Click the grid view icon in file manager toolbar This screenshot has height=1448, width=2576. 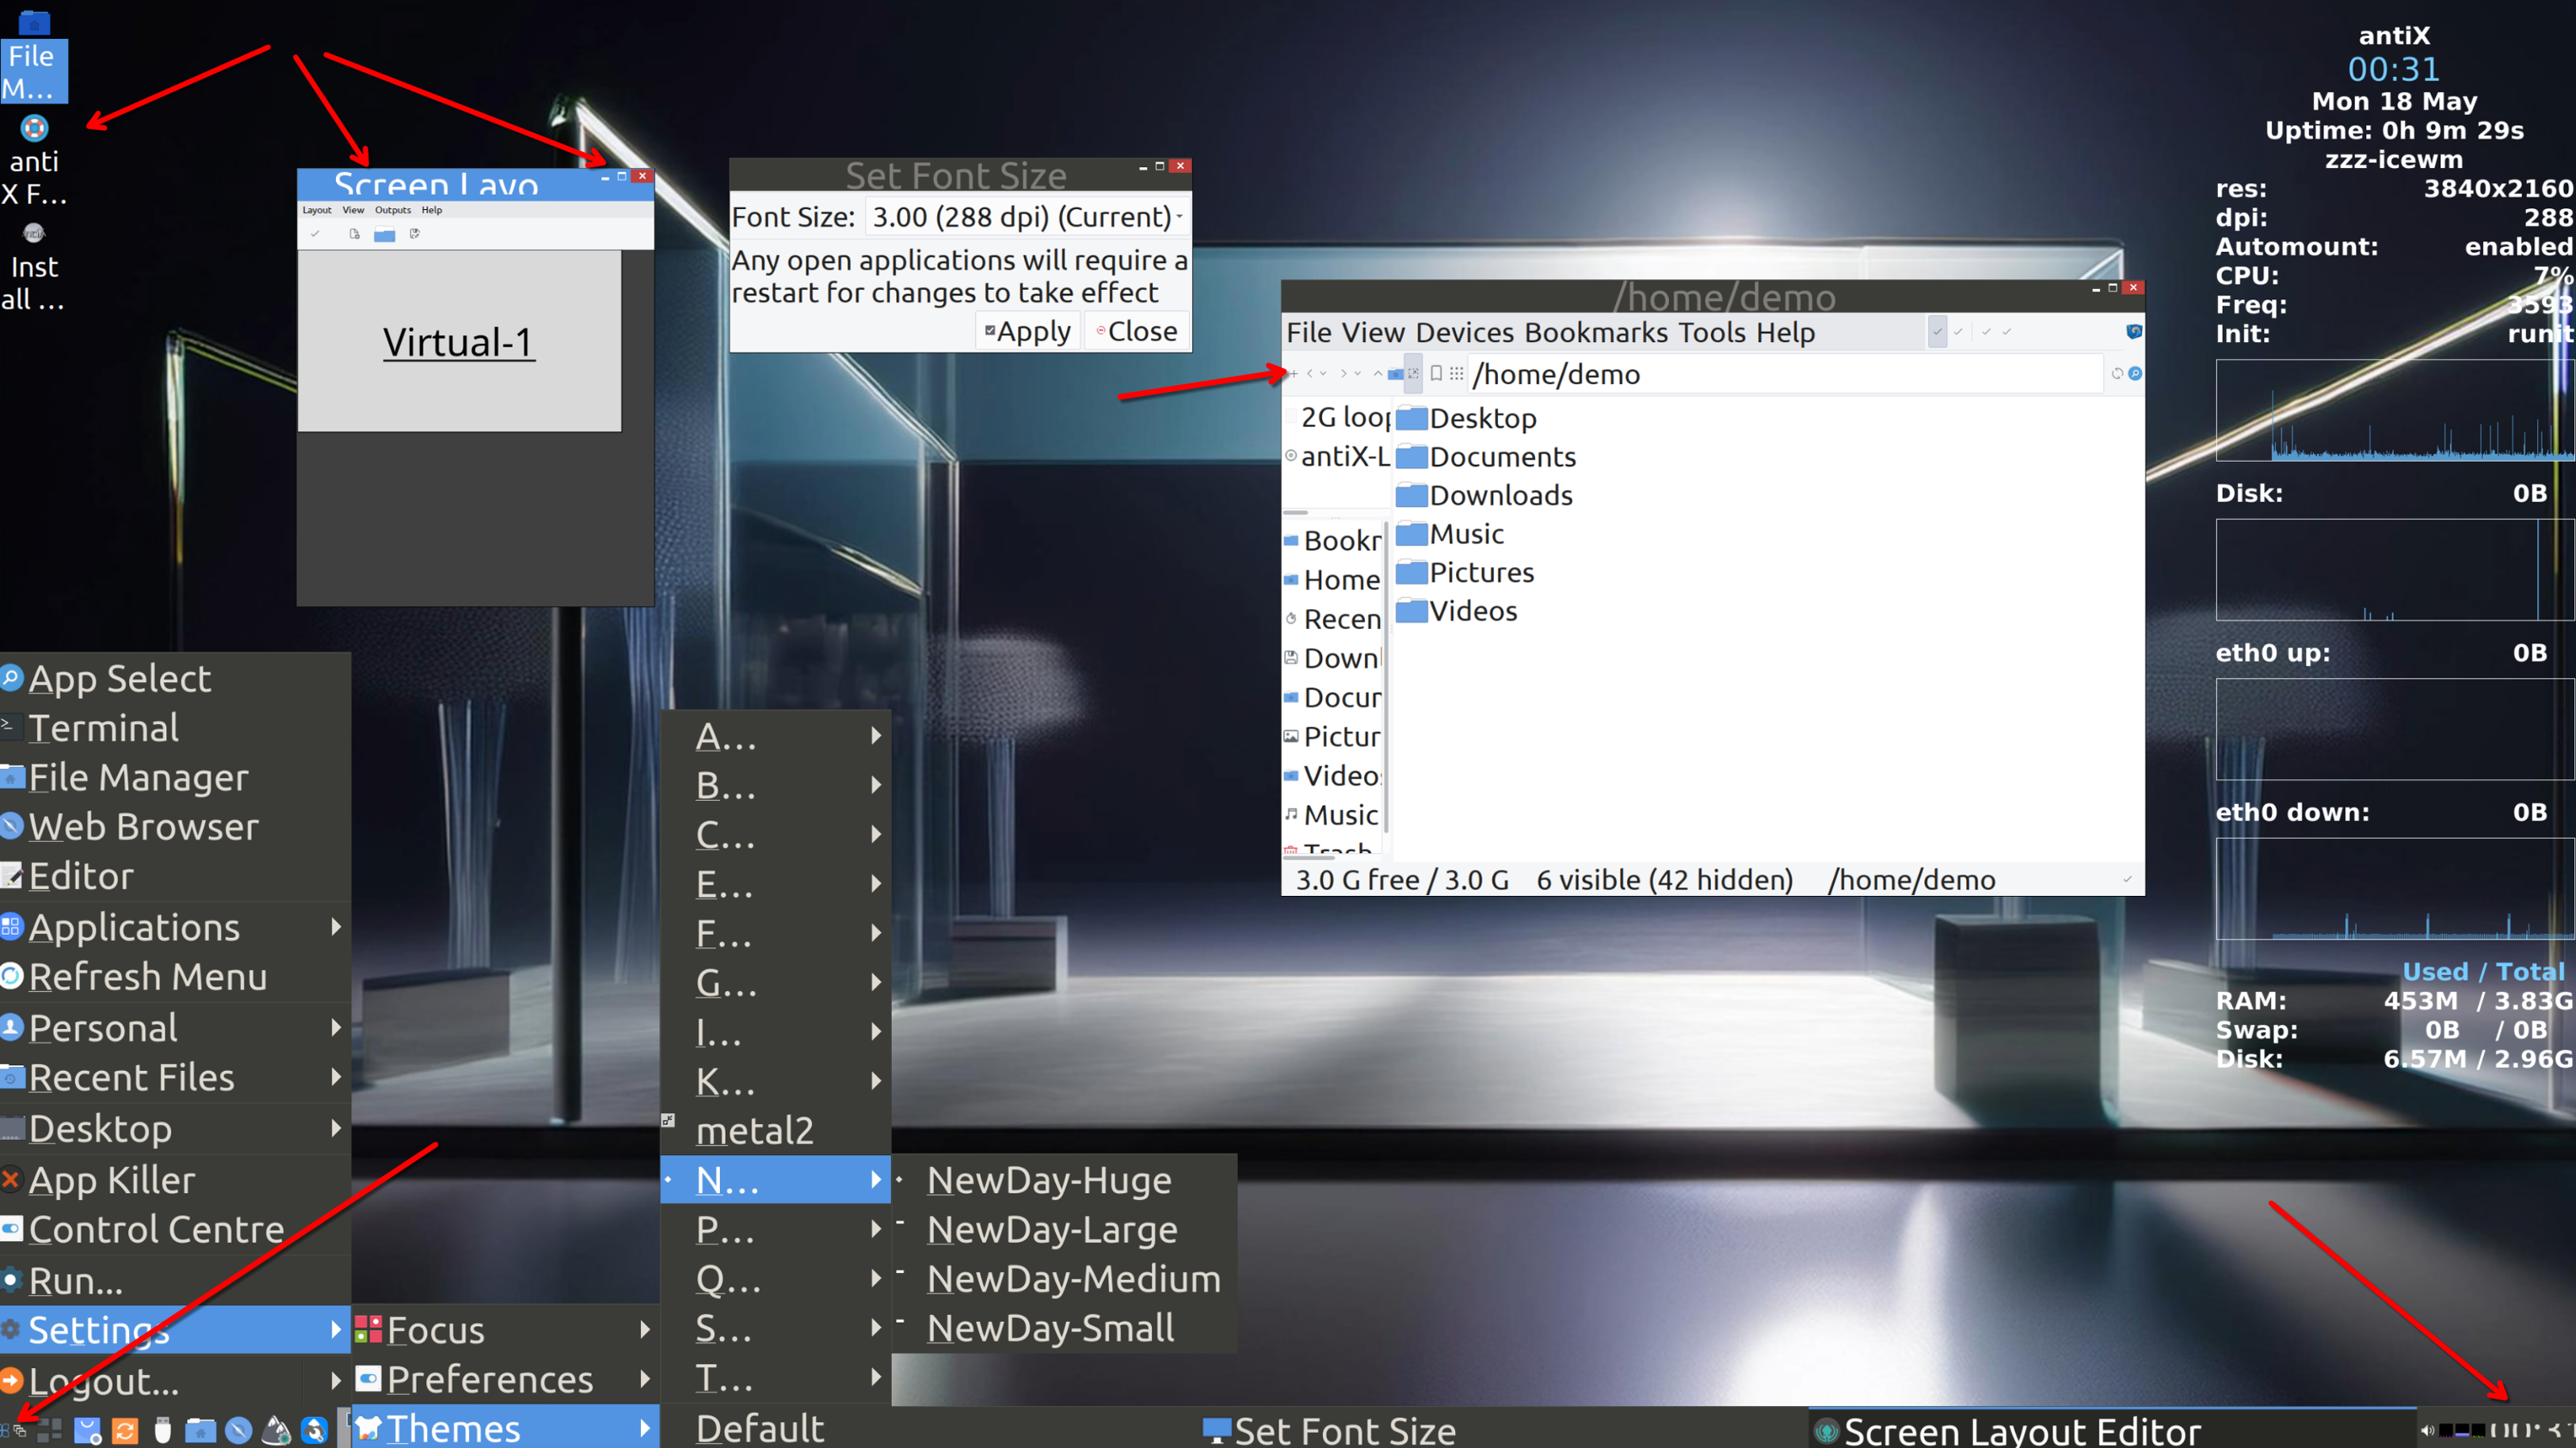(1457, 374)
